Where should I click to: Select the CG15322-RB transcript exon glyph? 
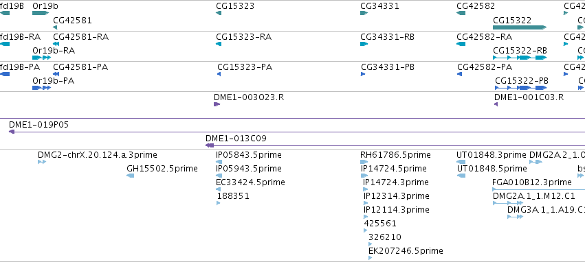coord(520,58)
